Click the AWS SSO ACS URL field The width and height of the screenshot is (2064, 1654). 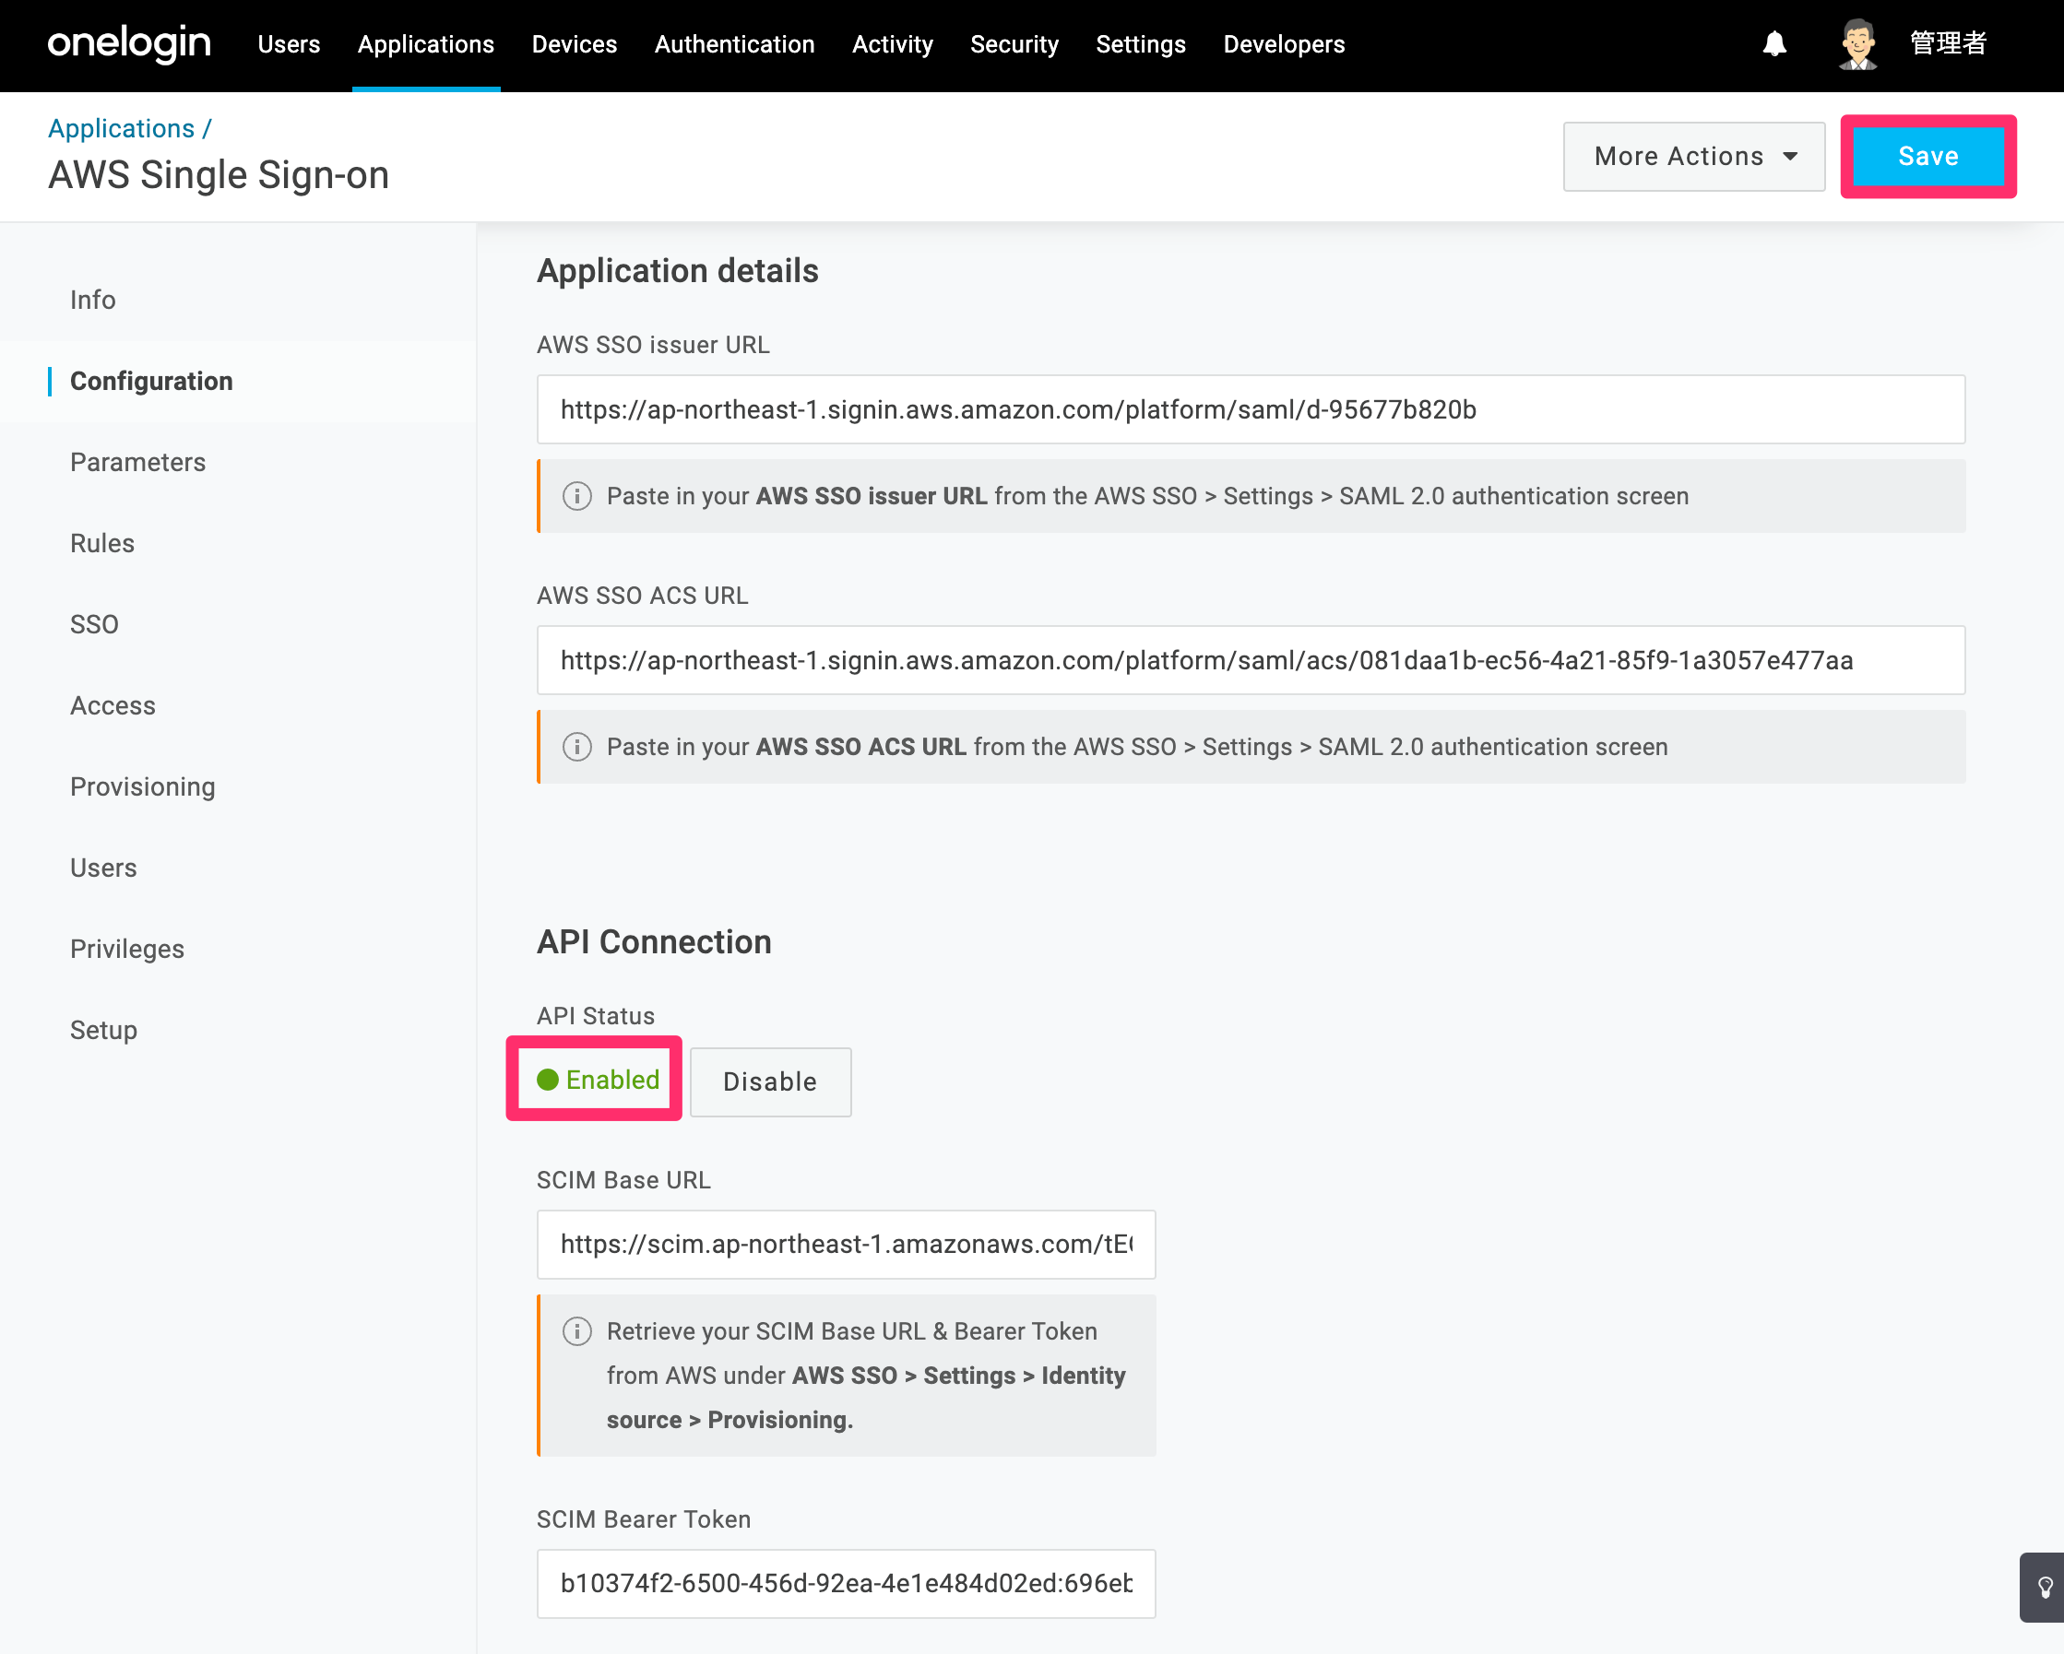[x=1251, y=660]
